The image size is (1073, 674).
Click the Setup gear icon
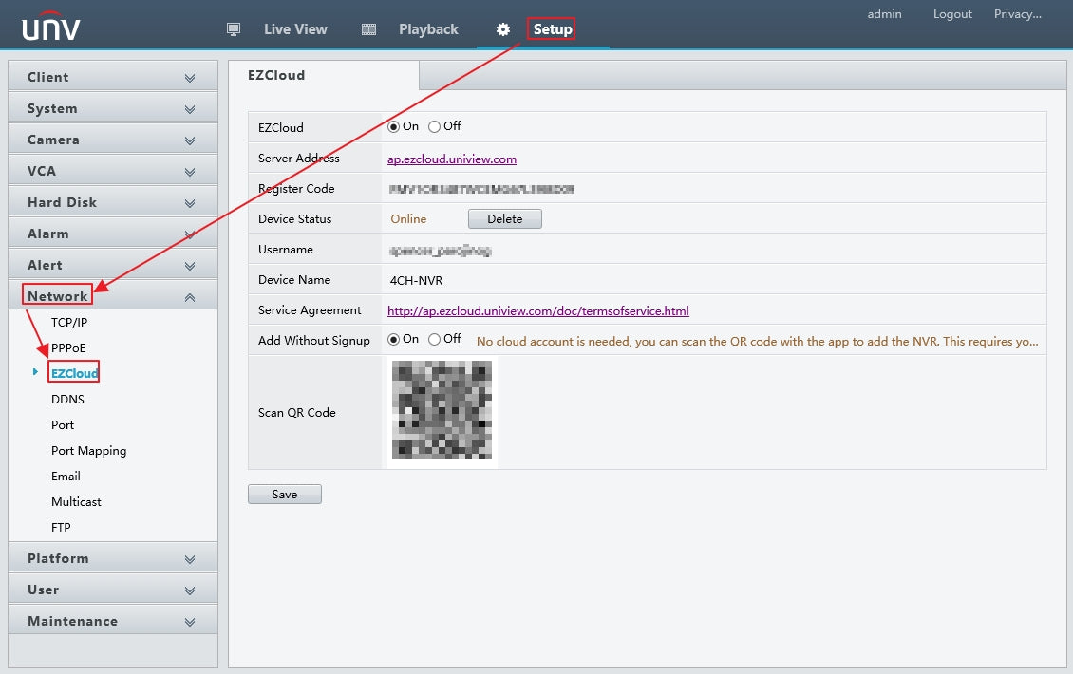tap(503, 29)
